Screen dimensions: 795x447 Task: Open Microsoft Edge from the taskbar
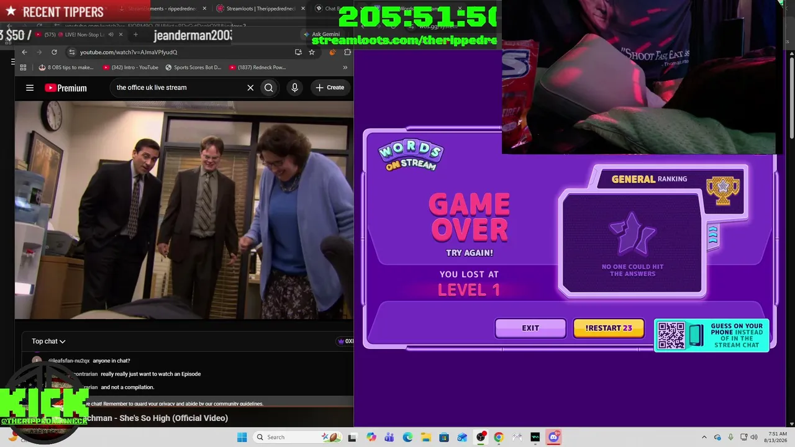pyautogui.click(x=407, y=437)
